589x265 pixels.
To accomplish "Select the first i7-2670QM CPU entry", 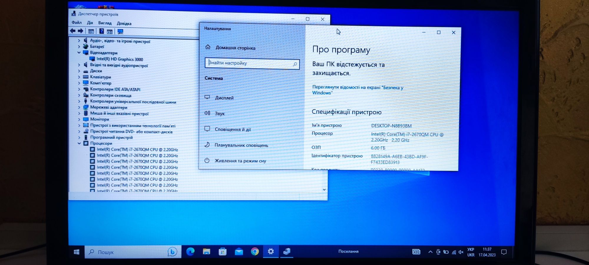I will (137, 150).
